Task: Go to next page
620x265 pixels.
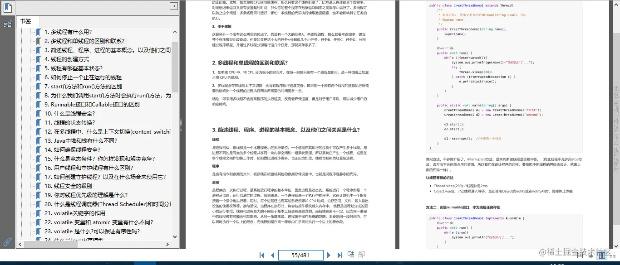Action: tap(329, 255)
